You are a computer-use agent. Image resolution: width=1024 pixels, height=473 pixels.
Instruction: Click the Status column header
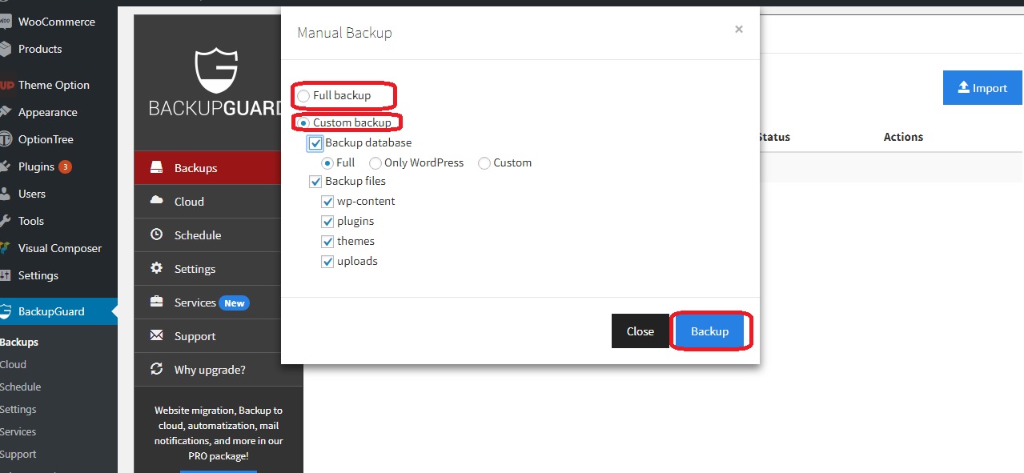point(773,137)
